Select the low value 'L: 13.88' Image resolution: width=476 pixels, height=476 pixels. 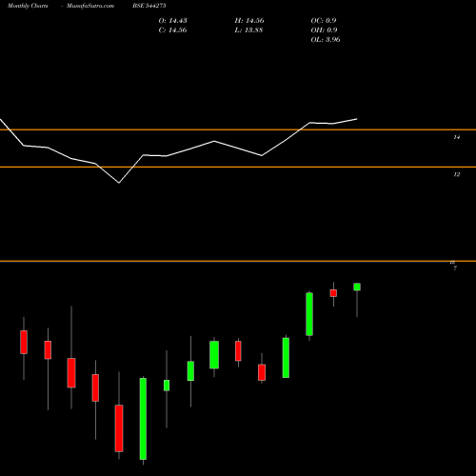pyautogui.click(x=248, y=30)
